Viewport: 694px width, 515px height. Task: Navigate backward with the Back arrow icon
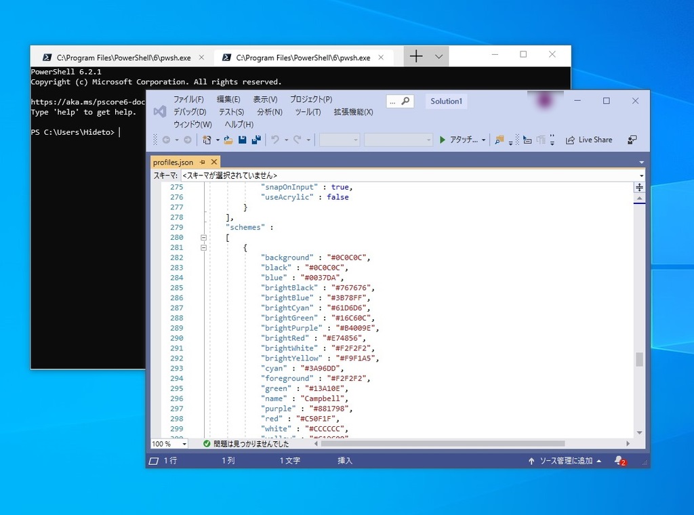tap(165, 140)
